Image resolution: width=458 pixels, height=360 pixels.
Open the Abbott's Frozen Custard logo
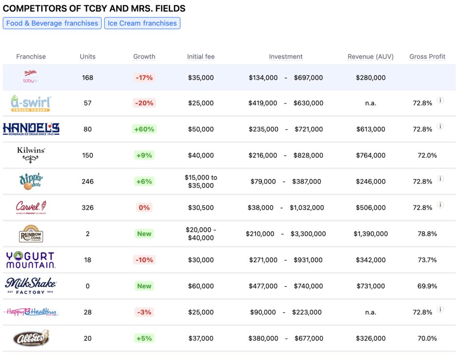[x=31, y=338]
